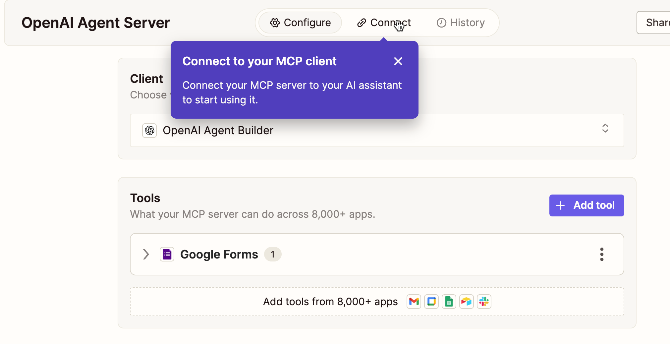Click the Add tool button
The height and width of the screenshot is (344, 670).
pyautogui.click(x=586, y=205)
